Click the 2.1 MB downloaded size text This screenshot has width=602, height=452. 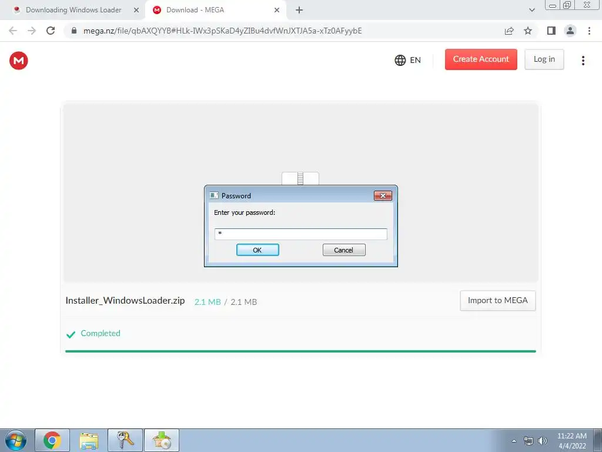coord(208,302)
